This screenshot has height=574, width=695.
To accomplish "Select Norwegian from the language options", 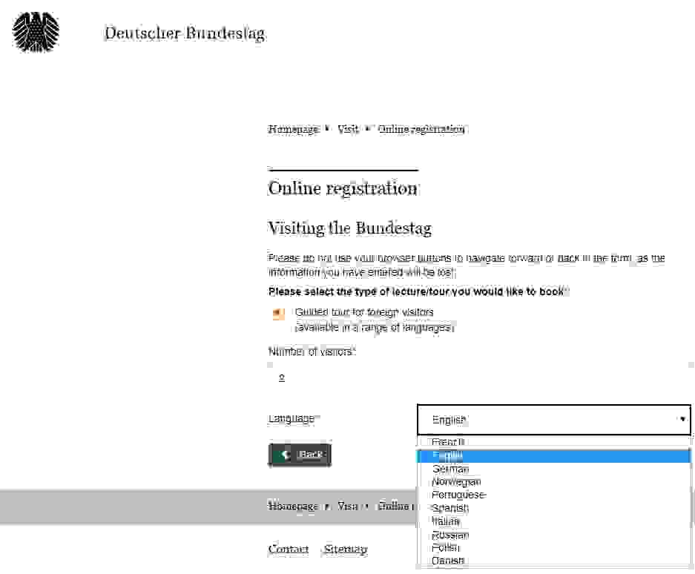I will point(455,482).
